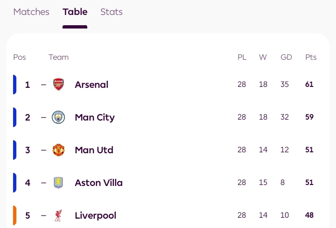Click the Pts column header
The height and width of the screenshot is (228, 336).
click(x=311, y=57)
